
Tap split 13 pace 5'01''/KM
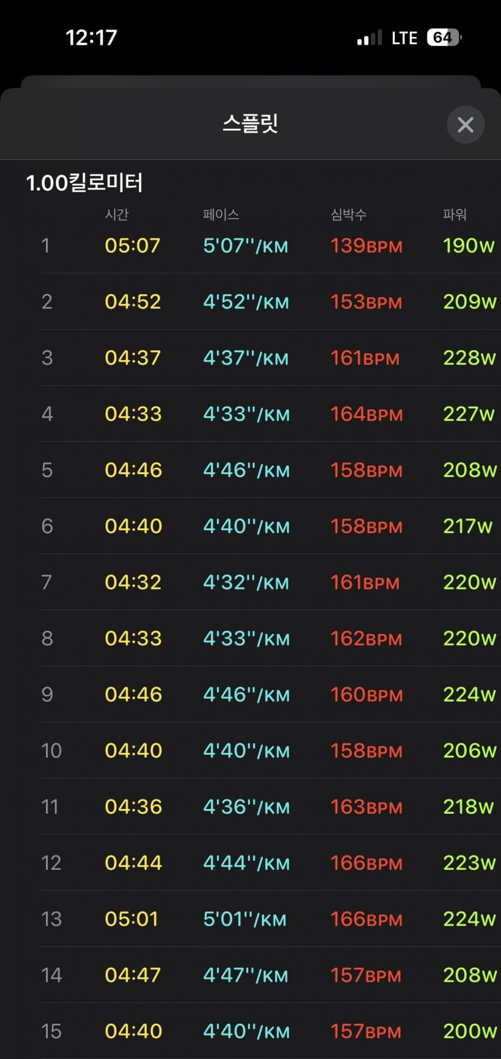coord(245,919)
